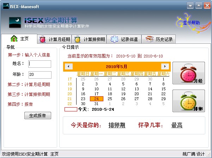Viewport: 212px width, 158px height.
Task: Select date 15 in calendar
Action: (163, 89)
